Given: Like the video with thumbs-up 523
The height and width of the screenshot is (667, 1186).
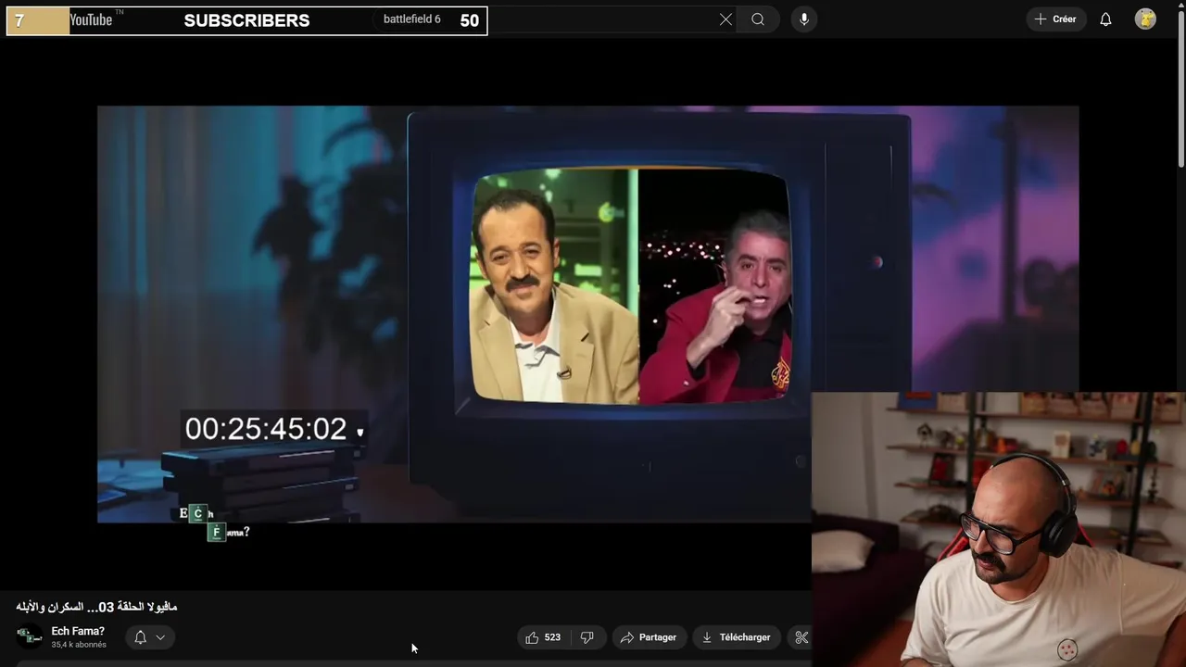Looking at the screenshot, I should point(543,637).
